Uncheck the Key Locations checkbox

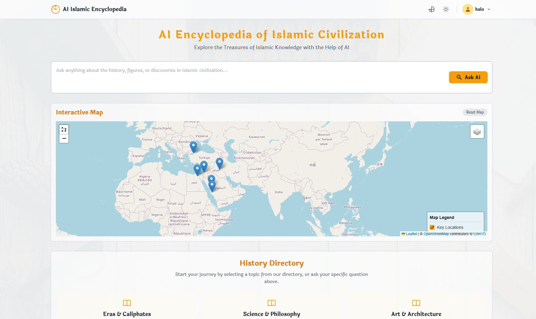point(432,227)
